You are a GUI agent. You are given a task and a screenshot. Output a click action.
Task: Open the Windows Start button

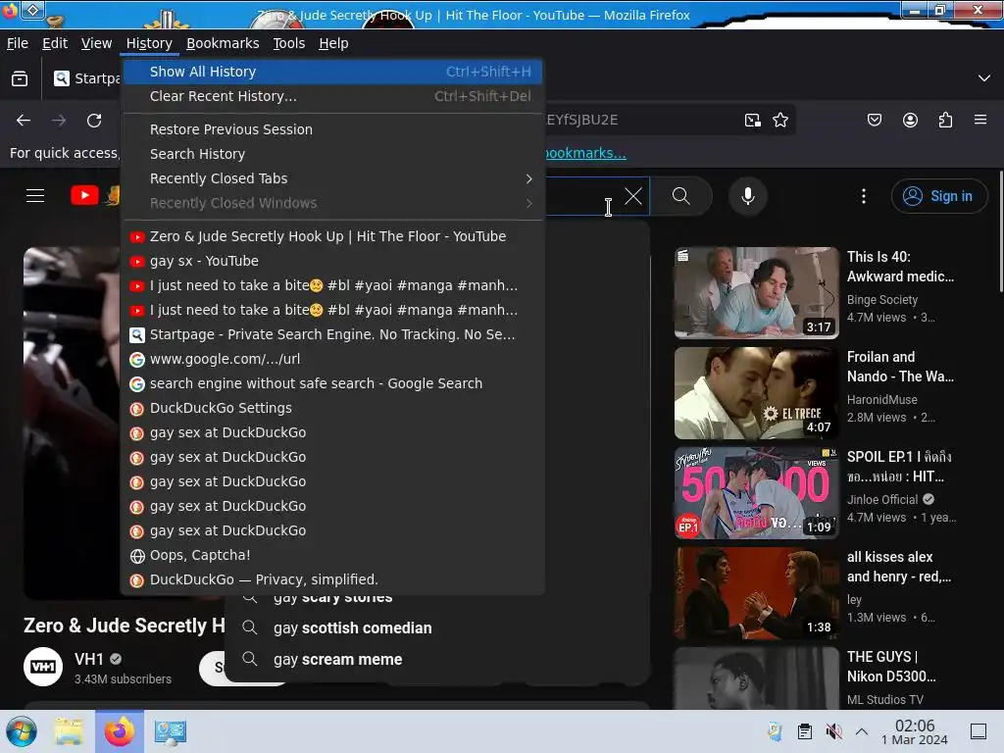(x=22, y=731)
